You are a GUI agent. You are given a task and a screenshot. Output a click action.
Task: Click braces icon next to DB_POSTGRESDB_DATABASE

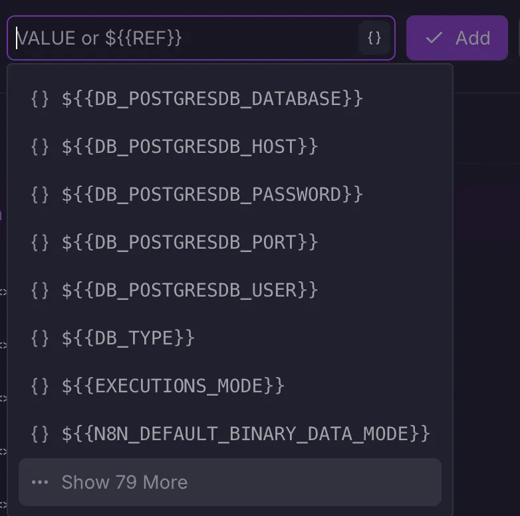coord(40,98)
